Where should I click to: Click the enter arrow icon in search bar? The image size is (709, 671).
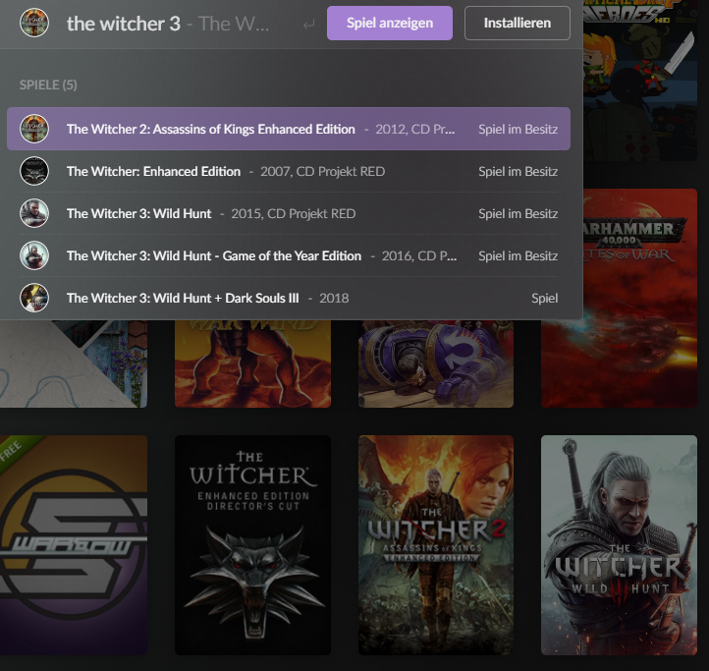308,24
